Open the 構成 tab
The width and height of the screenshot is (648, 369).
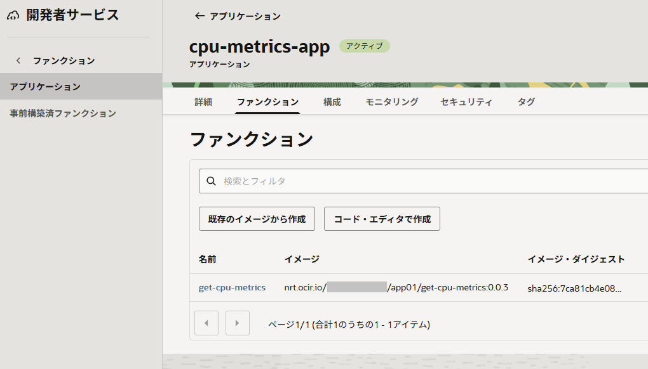(332, 102)
